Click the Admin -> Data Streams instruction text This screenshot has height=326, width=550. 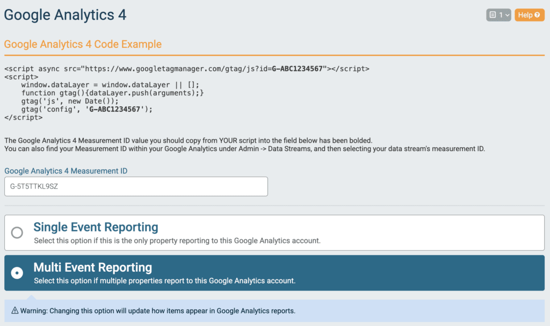(x=244, y=149)
